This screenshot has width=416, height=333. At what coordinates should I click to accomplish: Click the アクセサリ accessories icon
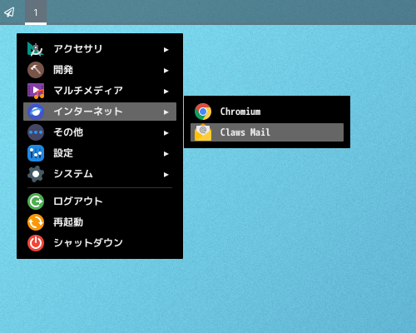coord(36,49)
